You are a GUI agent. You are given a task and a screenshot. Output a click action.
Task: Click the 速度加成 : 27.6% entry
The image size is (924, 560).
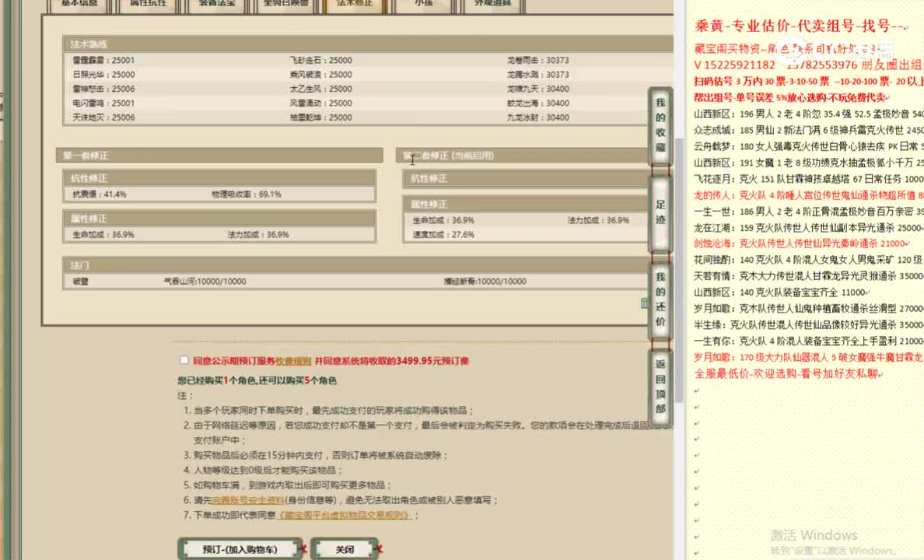(443, 234)
